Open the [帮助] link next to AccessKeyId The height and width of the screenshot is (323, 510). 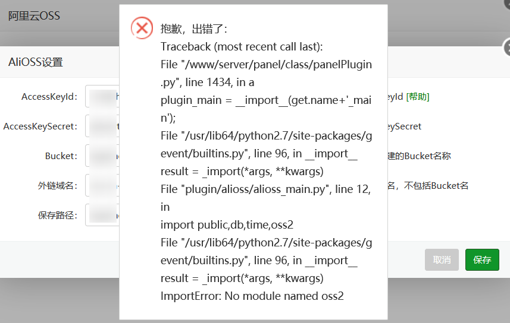(418, 97)
